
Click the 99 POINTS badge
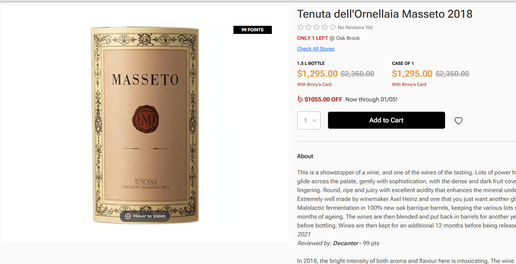coord(253,30)
